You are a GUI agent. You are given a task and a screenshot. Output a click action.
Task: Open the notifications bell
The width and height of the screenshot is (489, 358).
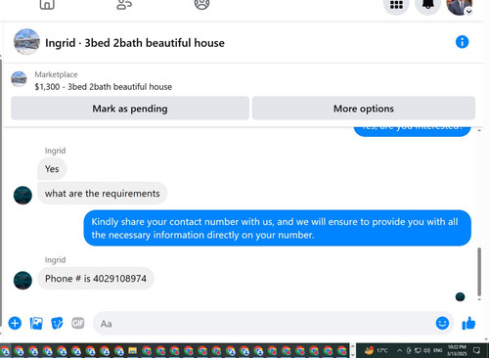[428, 5]
